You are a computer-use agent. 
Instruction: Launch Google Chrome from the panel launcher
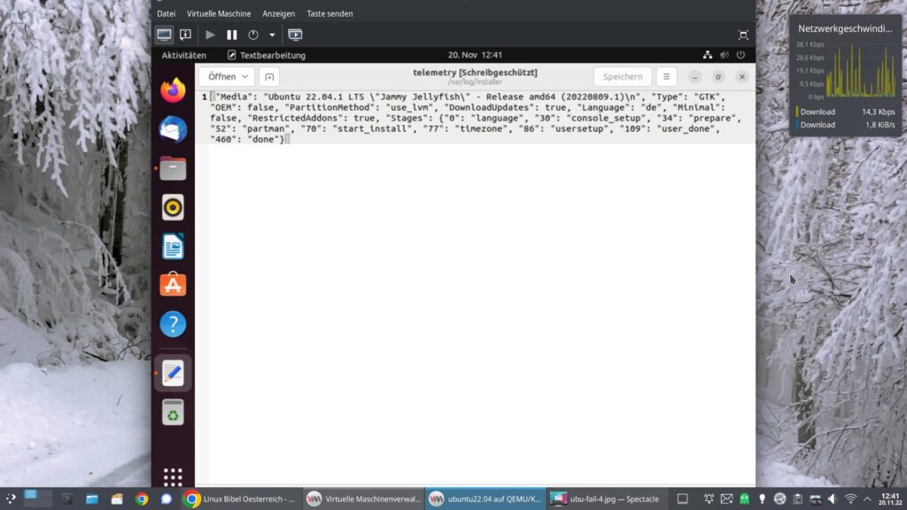[142, 498]
